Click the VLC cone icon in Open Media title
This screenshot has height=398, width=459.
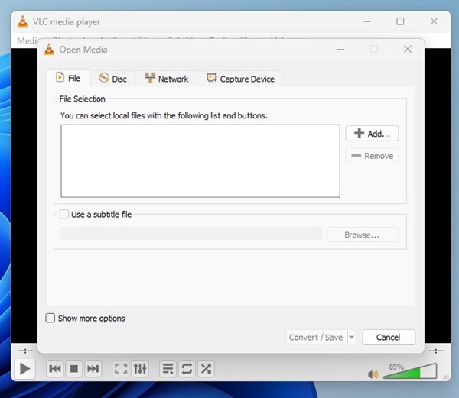[x=49, y=49]
